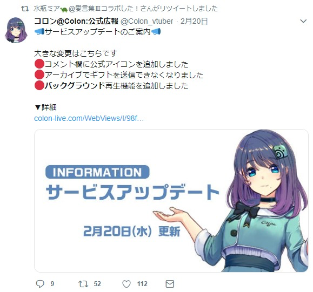The width and height of the screenshot is (313, 292).
Task: Expand tweet options chevron menu
Action: (x=303, y=21)
